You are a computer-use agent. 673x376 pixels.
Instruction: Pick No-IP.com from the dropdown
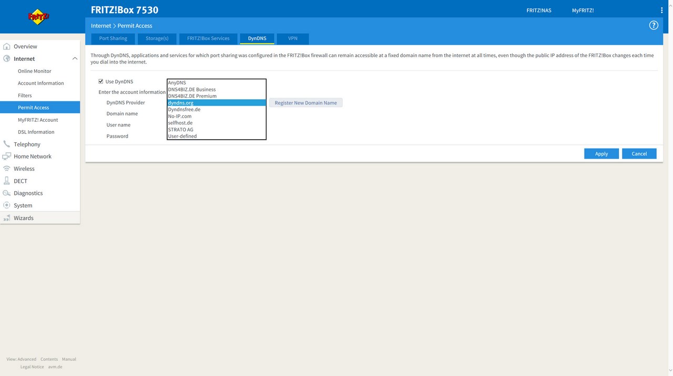click(217, 116)
